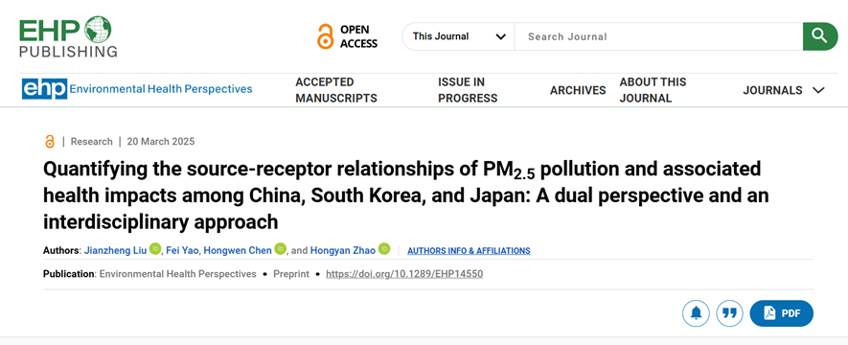
Task: Open Hongyan Zhao's ORCID icon
Action: tap(384, 249)
